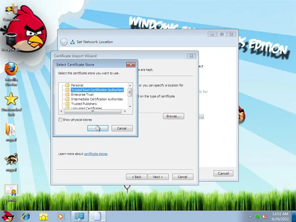
Task: Launch Windows Media Player from taskbar
Action: (x=61, y=216)
